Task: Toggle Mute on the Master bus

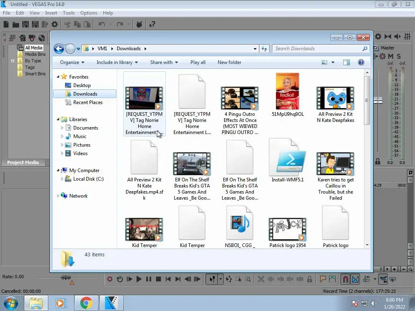Action: 391,56
